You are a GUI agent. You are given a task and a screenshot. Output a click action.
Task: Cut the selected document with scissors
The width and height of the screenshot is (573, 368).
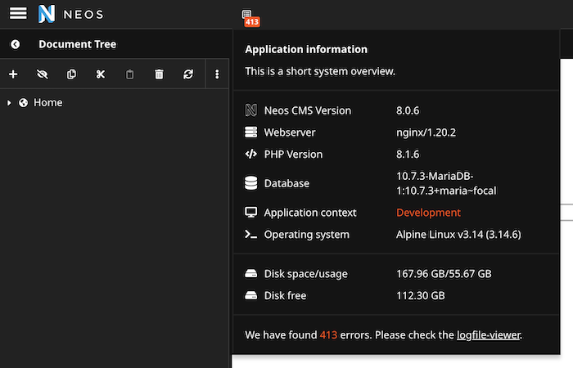(101, 74)
